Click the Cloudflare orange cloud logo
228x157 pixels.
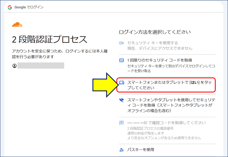click(17, 24)
